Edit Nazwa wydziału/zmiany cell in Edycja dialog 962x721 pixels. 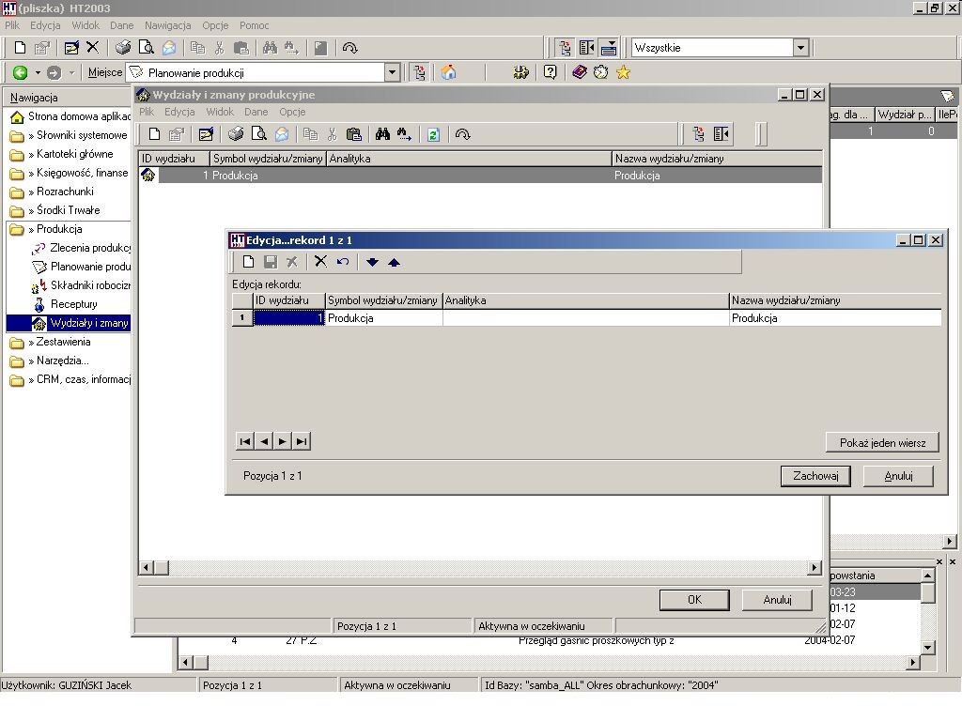coord(835,317)
